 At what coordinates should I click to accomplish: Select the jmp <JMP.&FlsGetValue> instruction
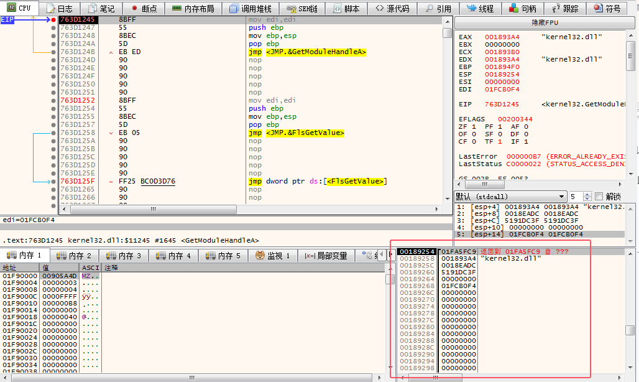pos(297,133)
